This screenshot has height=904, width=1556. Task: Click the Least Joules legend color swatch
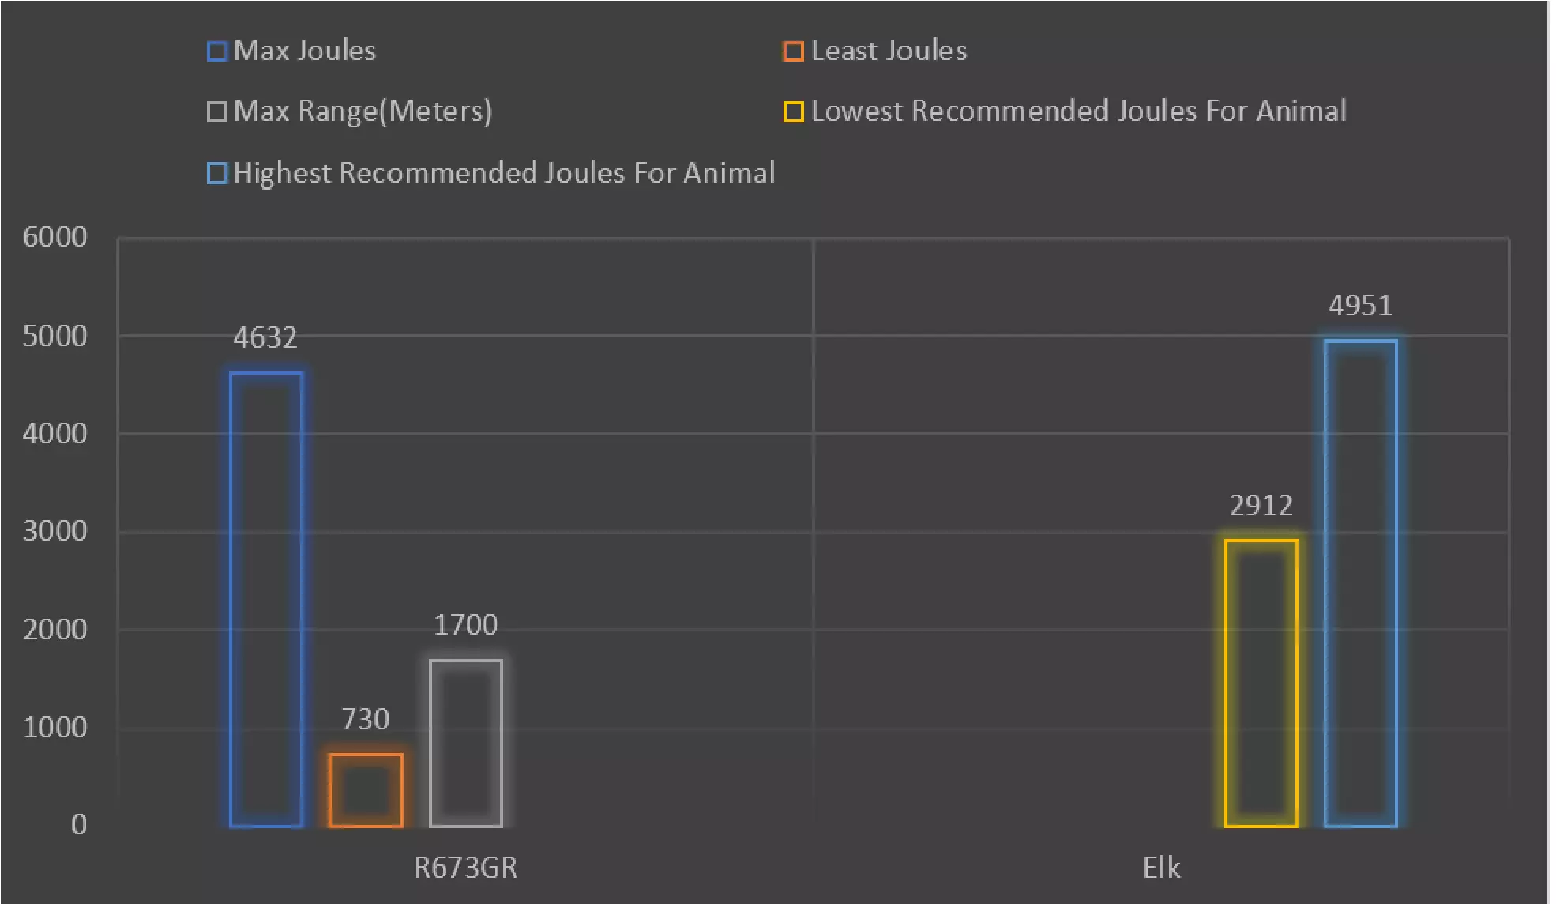793,51
